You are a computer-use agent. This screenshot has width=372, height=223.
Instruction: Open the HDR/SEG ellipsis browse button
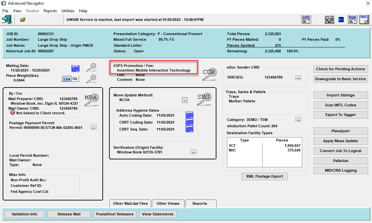[299, 78]
